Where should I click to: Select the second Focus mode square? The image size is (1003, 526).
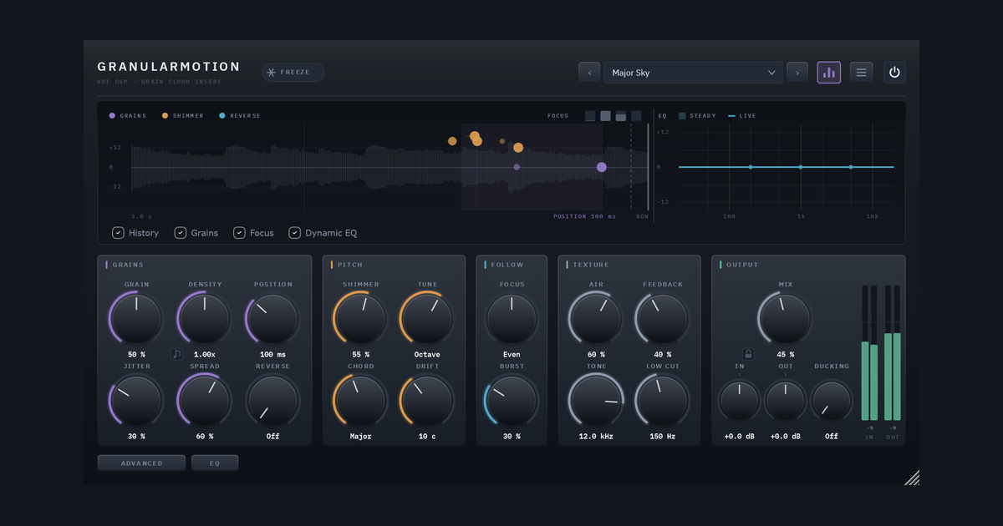pyautogui.click(x=605, y=116)
